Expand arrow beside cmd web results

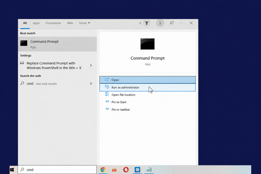point(91,83)
